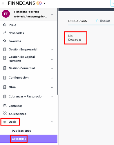Click the Contextos people icon
This screenshot has height=145, width=114.
(x=5, y=106)
